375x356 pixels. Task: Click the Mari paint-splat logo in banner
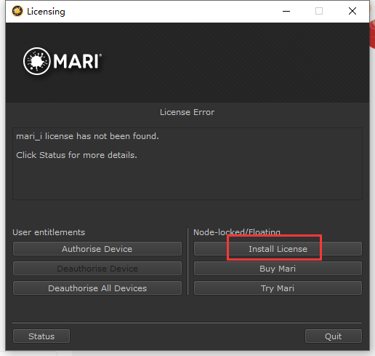pos(37,61)
